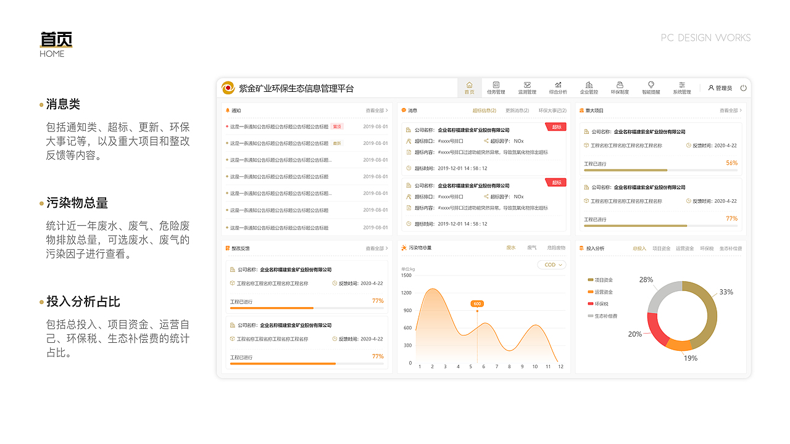Click the icon beside 污染物总量 heading
This screenshot has width=790, height=444.
pyautogui.click(x=404, y=248)
